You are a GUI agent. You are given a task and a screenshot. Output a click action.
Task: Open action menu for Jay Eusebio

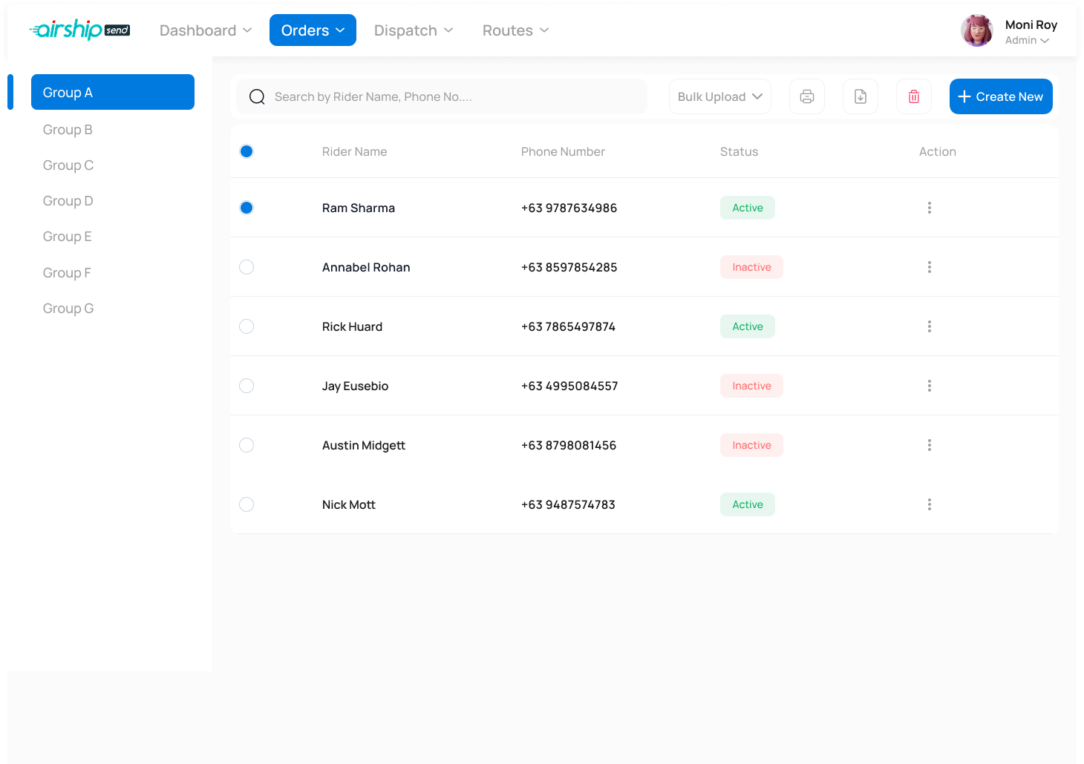pos(929,386)
